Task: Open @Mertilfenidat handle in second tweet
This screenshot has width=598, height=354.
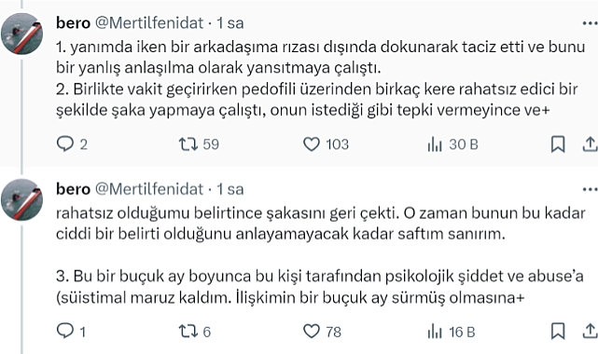Action: 149,189
